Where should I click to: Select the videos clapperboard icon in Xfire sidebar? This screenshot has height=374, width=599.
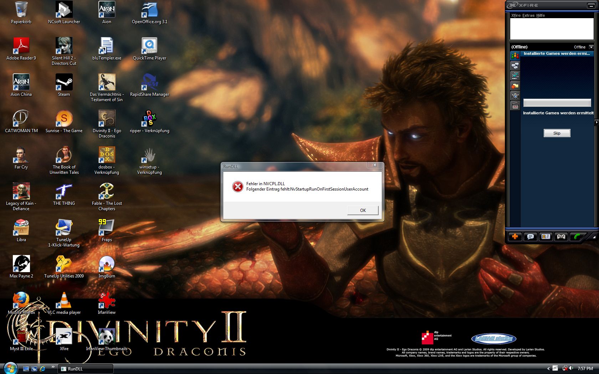point(515,105)
